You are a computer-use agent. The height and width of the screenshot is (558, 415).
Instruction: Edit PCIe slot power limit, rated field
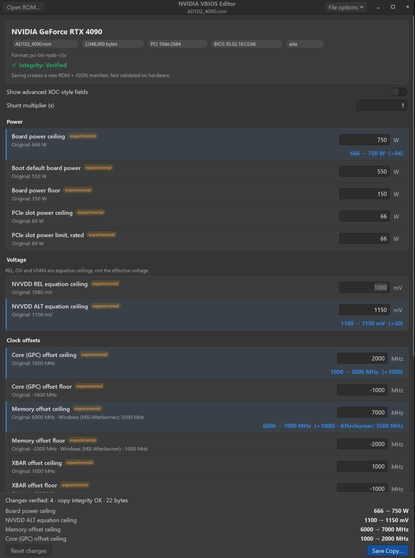364,238
